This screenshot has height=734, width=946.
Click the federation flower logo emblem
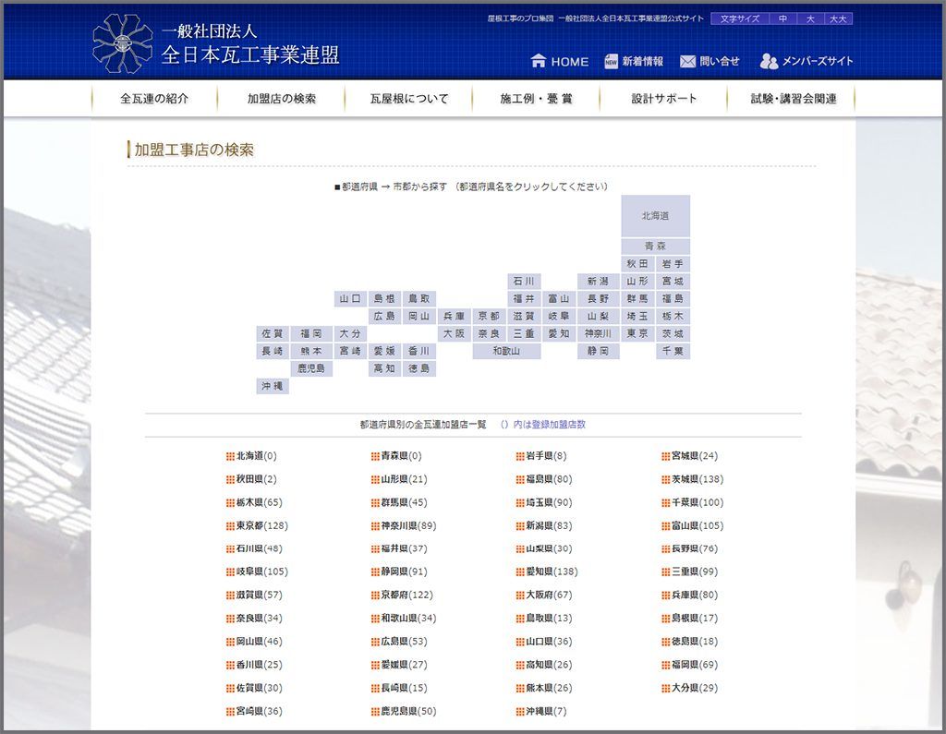(123, 43)
